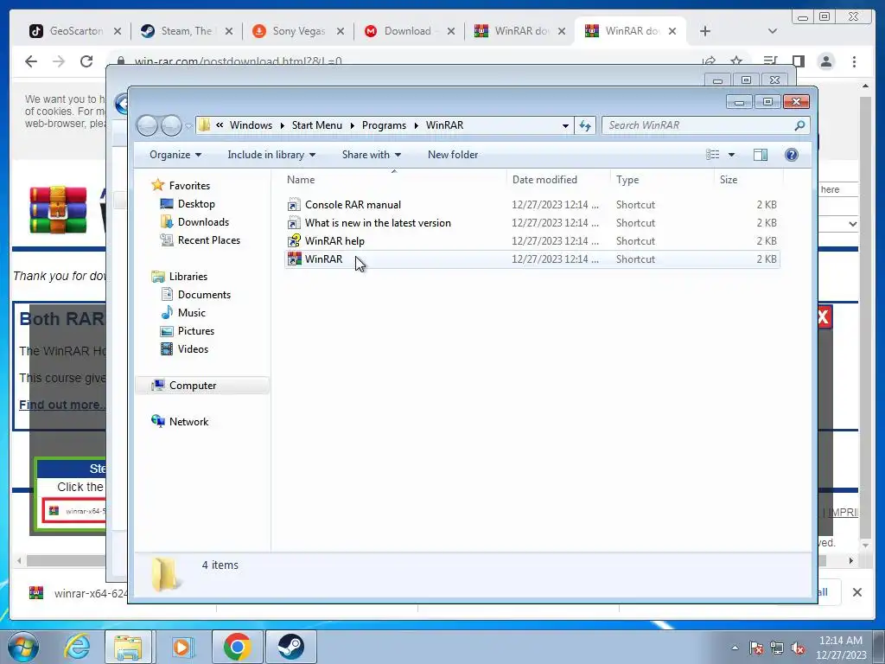Click the refresh icon beside the address bar

pyautogui.click(x=585, y=125)
